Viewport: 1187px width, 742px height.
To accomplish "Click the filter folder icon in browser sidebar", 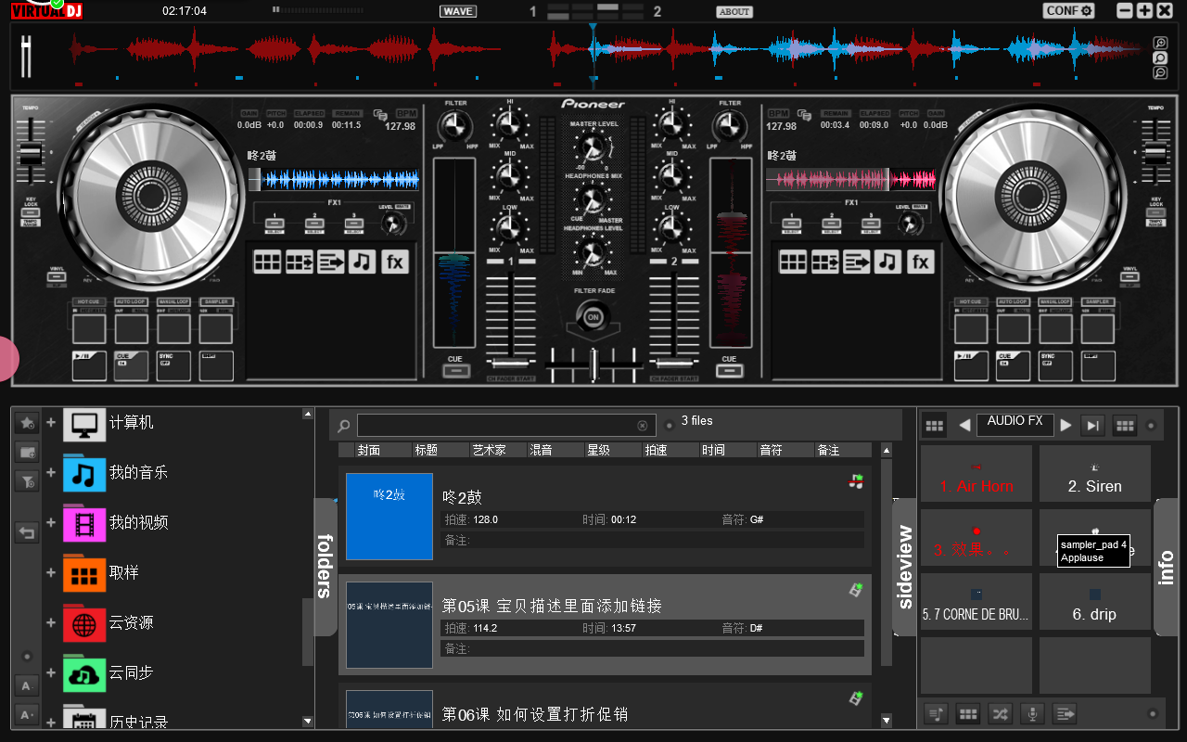I will (27, 480).
